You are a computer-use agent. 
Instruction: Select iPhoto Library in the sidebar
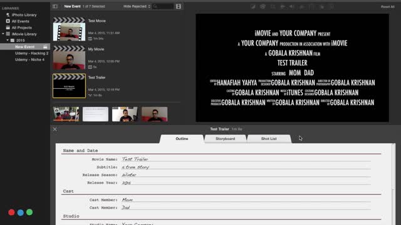(x=24, y=15)
